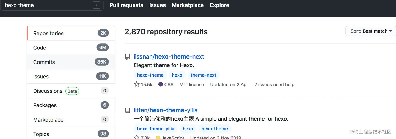The height and width of the screenshot is (139, 396).
Task: Click the 2,870 repository results heading
Action: tap(166, 31)
